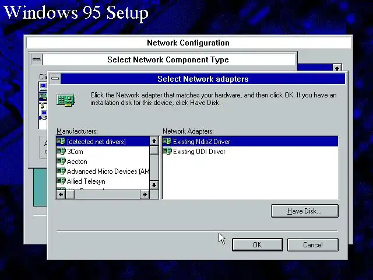Click the icon beside Accton manufacturer
The height and width of the screenshot is (280, 373).
click(61, 161)
